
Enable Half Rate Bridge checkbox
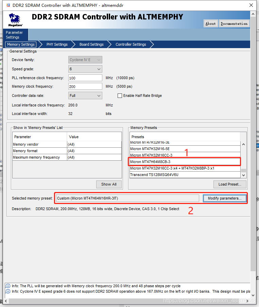(120, 96)
